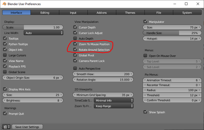Increase Object Origin Size with right arrow

(61, 77)
